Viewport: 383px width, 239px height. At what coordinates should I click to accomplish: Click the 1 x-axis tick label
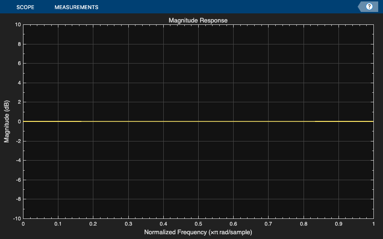(373, 224)
